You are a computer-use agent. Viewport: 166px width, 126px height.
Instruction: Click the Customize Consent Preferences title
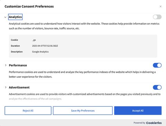(x=29, y=7)
